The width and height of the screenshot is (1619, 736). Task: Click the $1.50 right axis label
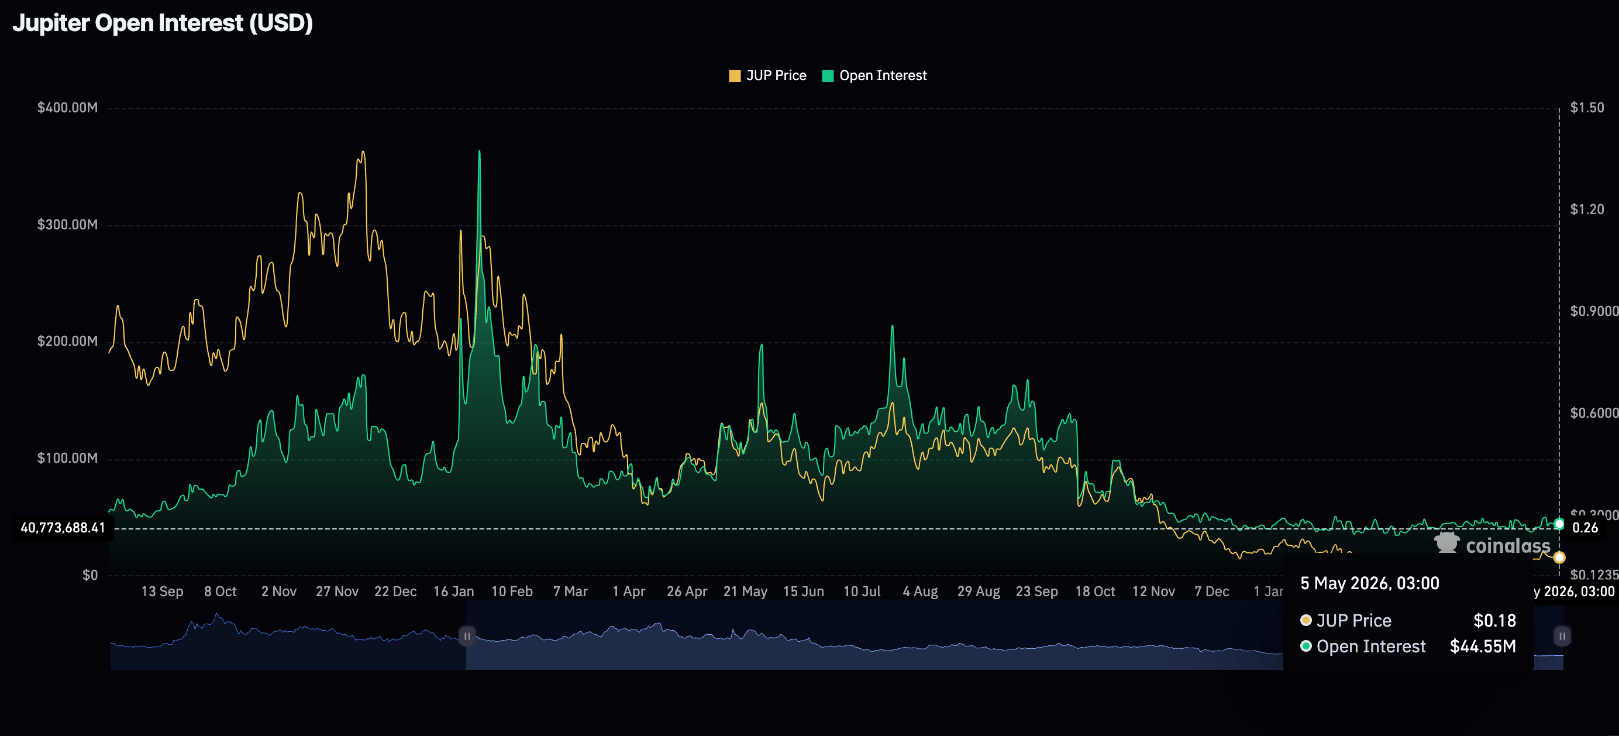click(x=1587, y=108)
